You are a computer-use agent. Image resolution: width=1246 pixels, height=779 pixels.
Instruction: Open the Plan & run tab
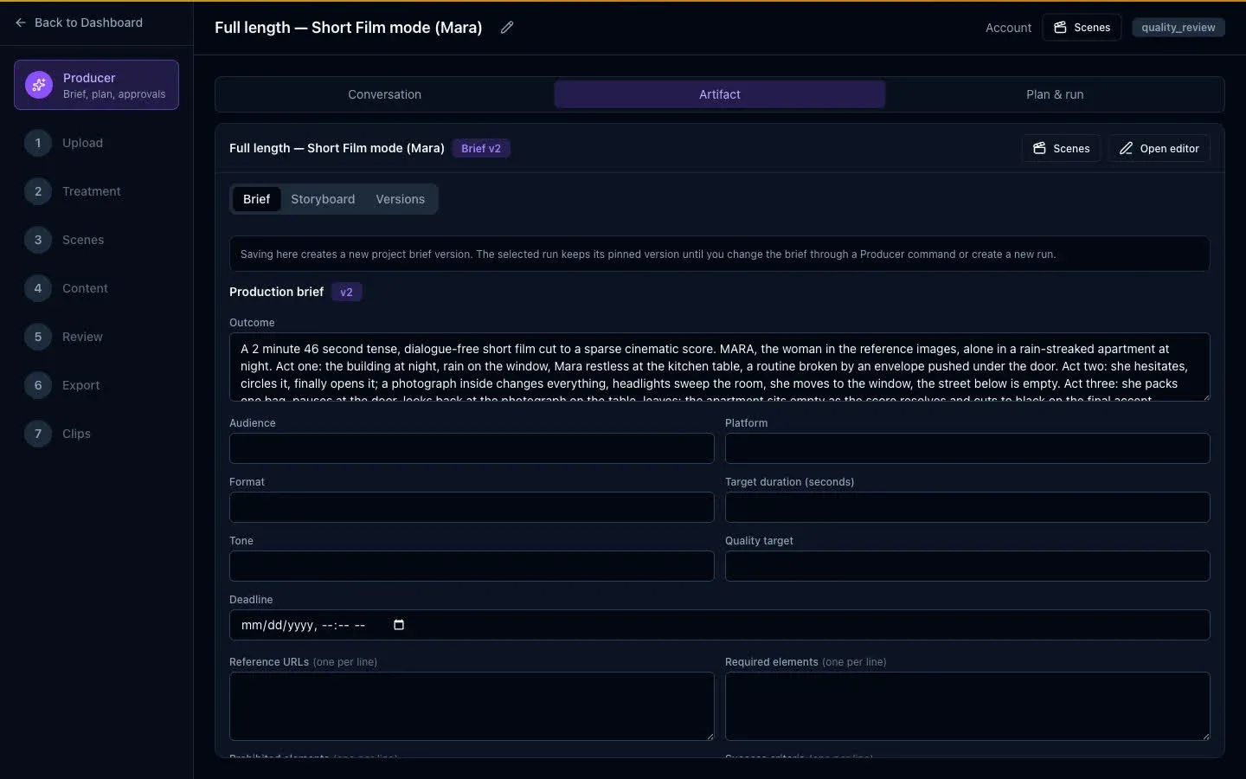1055,94
